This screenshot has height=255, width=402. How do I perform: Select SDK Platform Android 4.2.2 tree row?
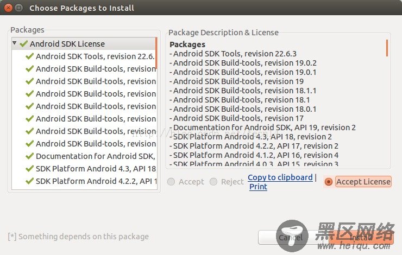click(x=96, y=181)
